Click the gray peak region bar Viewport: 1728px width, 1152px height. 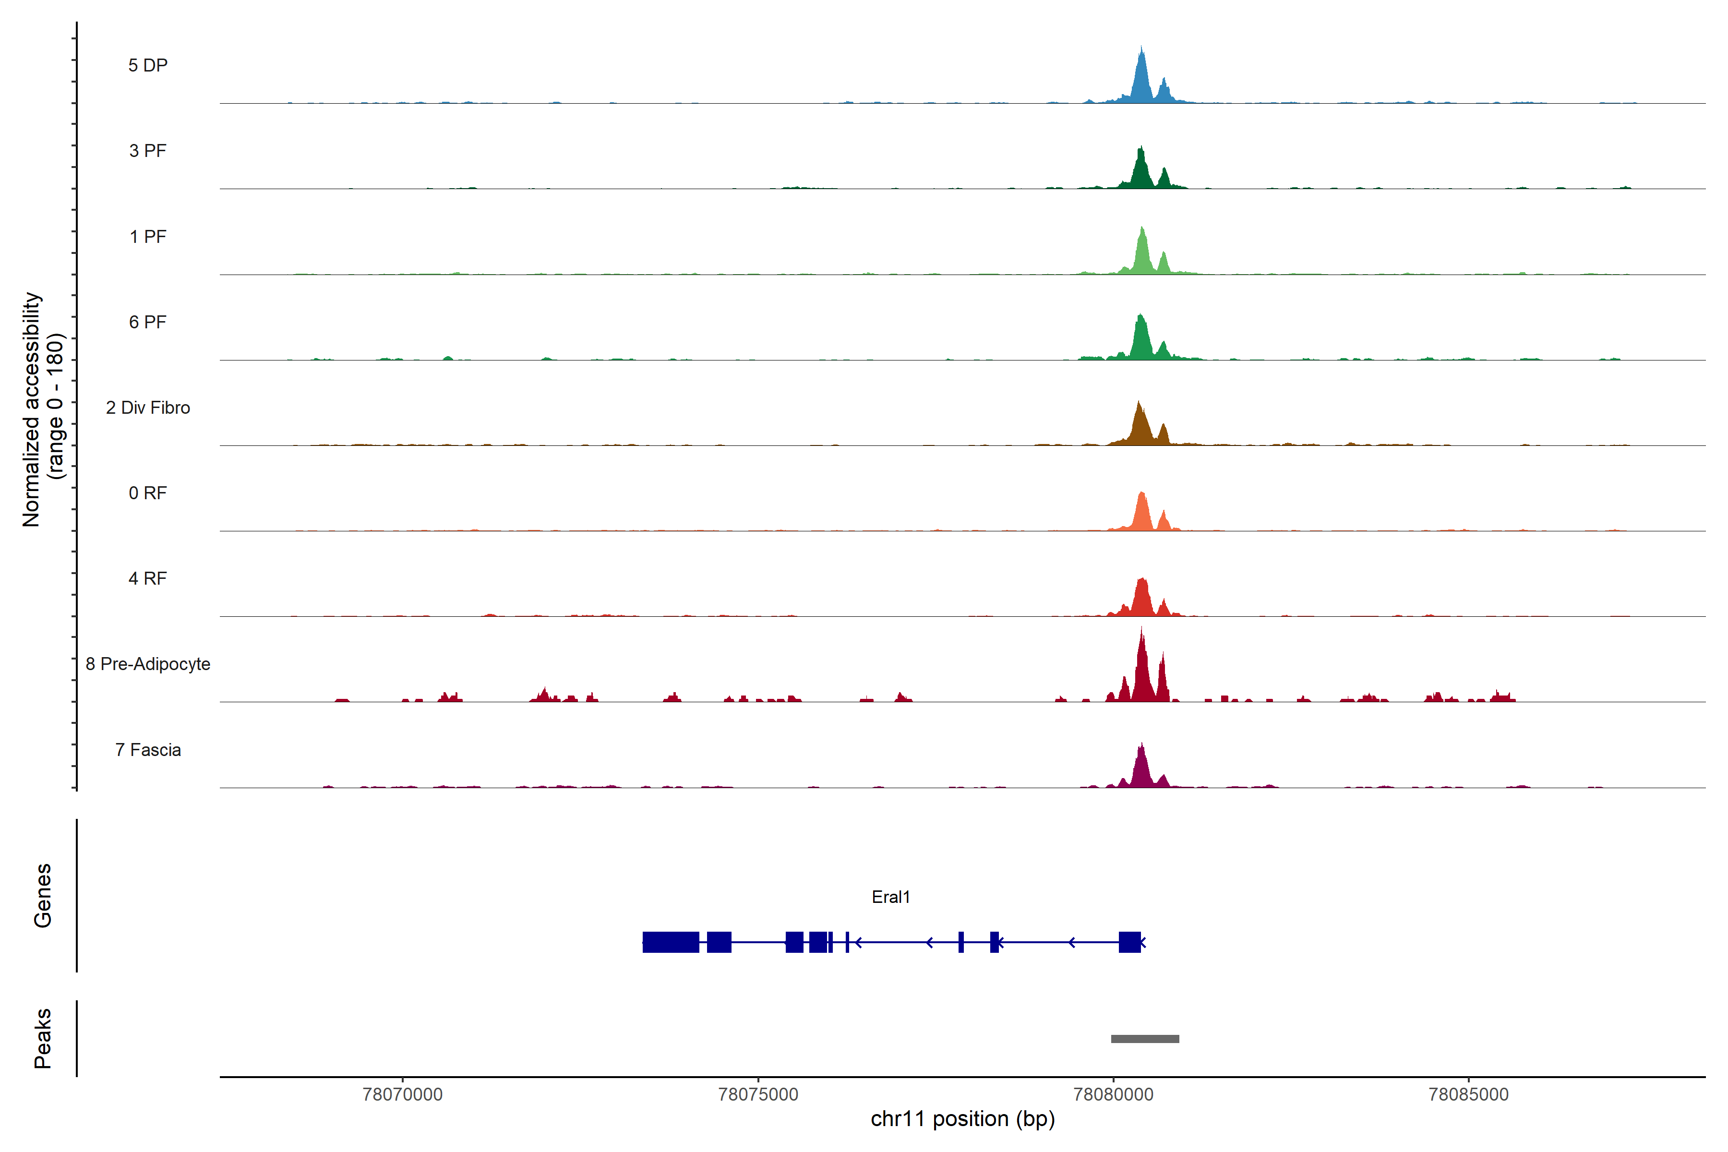click(1145, 1039)
